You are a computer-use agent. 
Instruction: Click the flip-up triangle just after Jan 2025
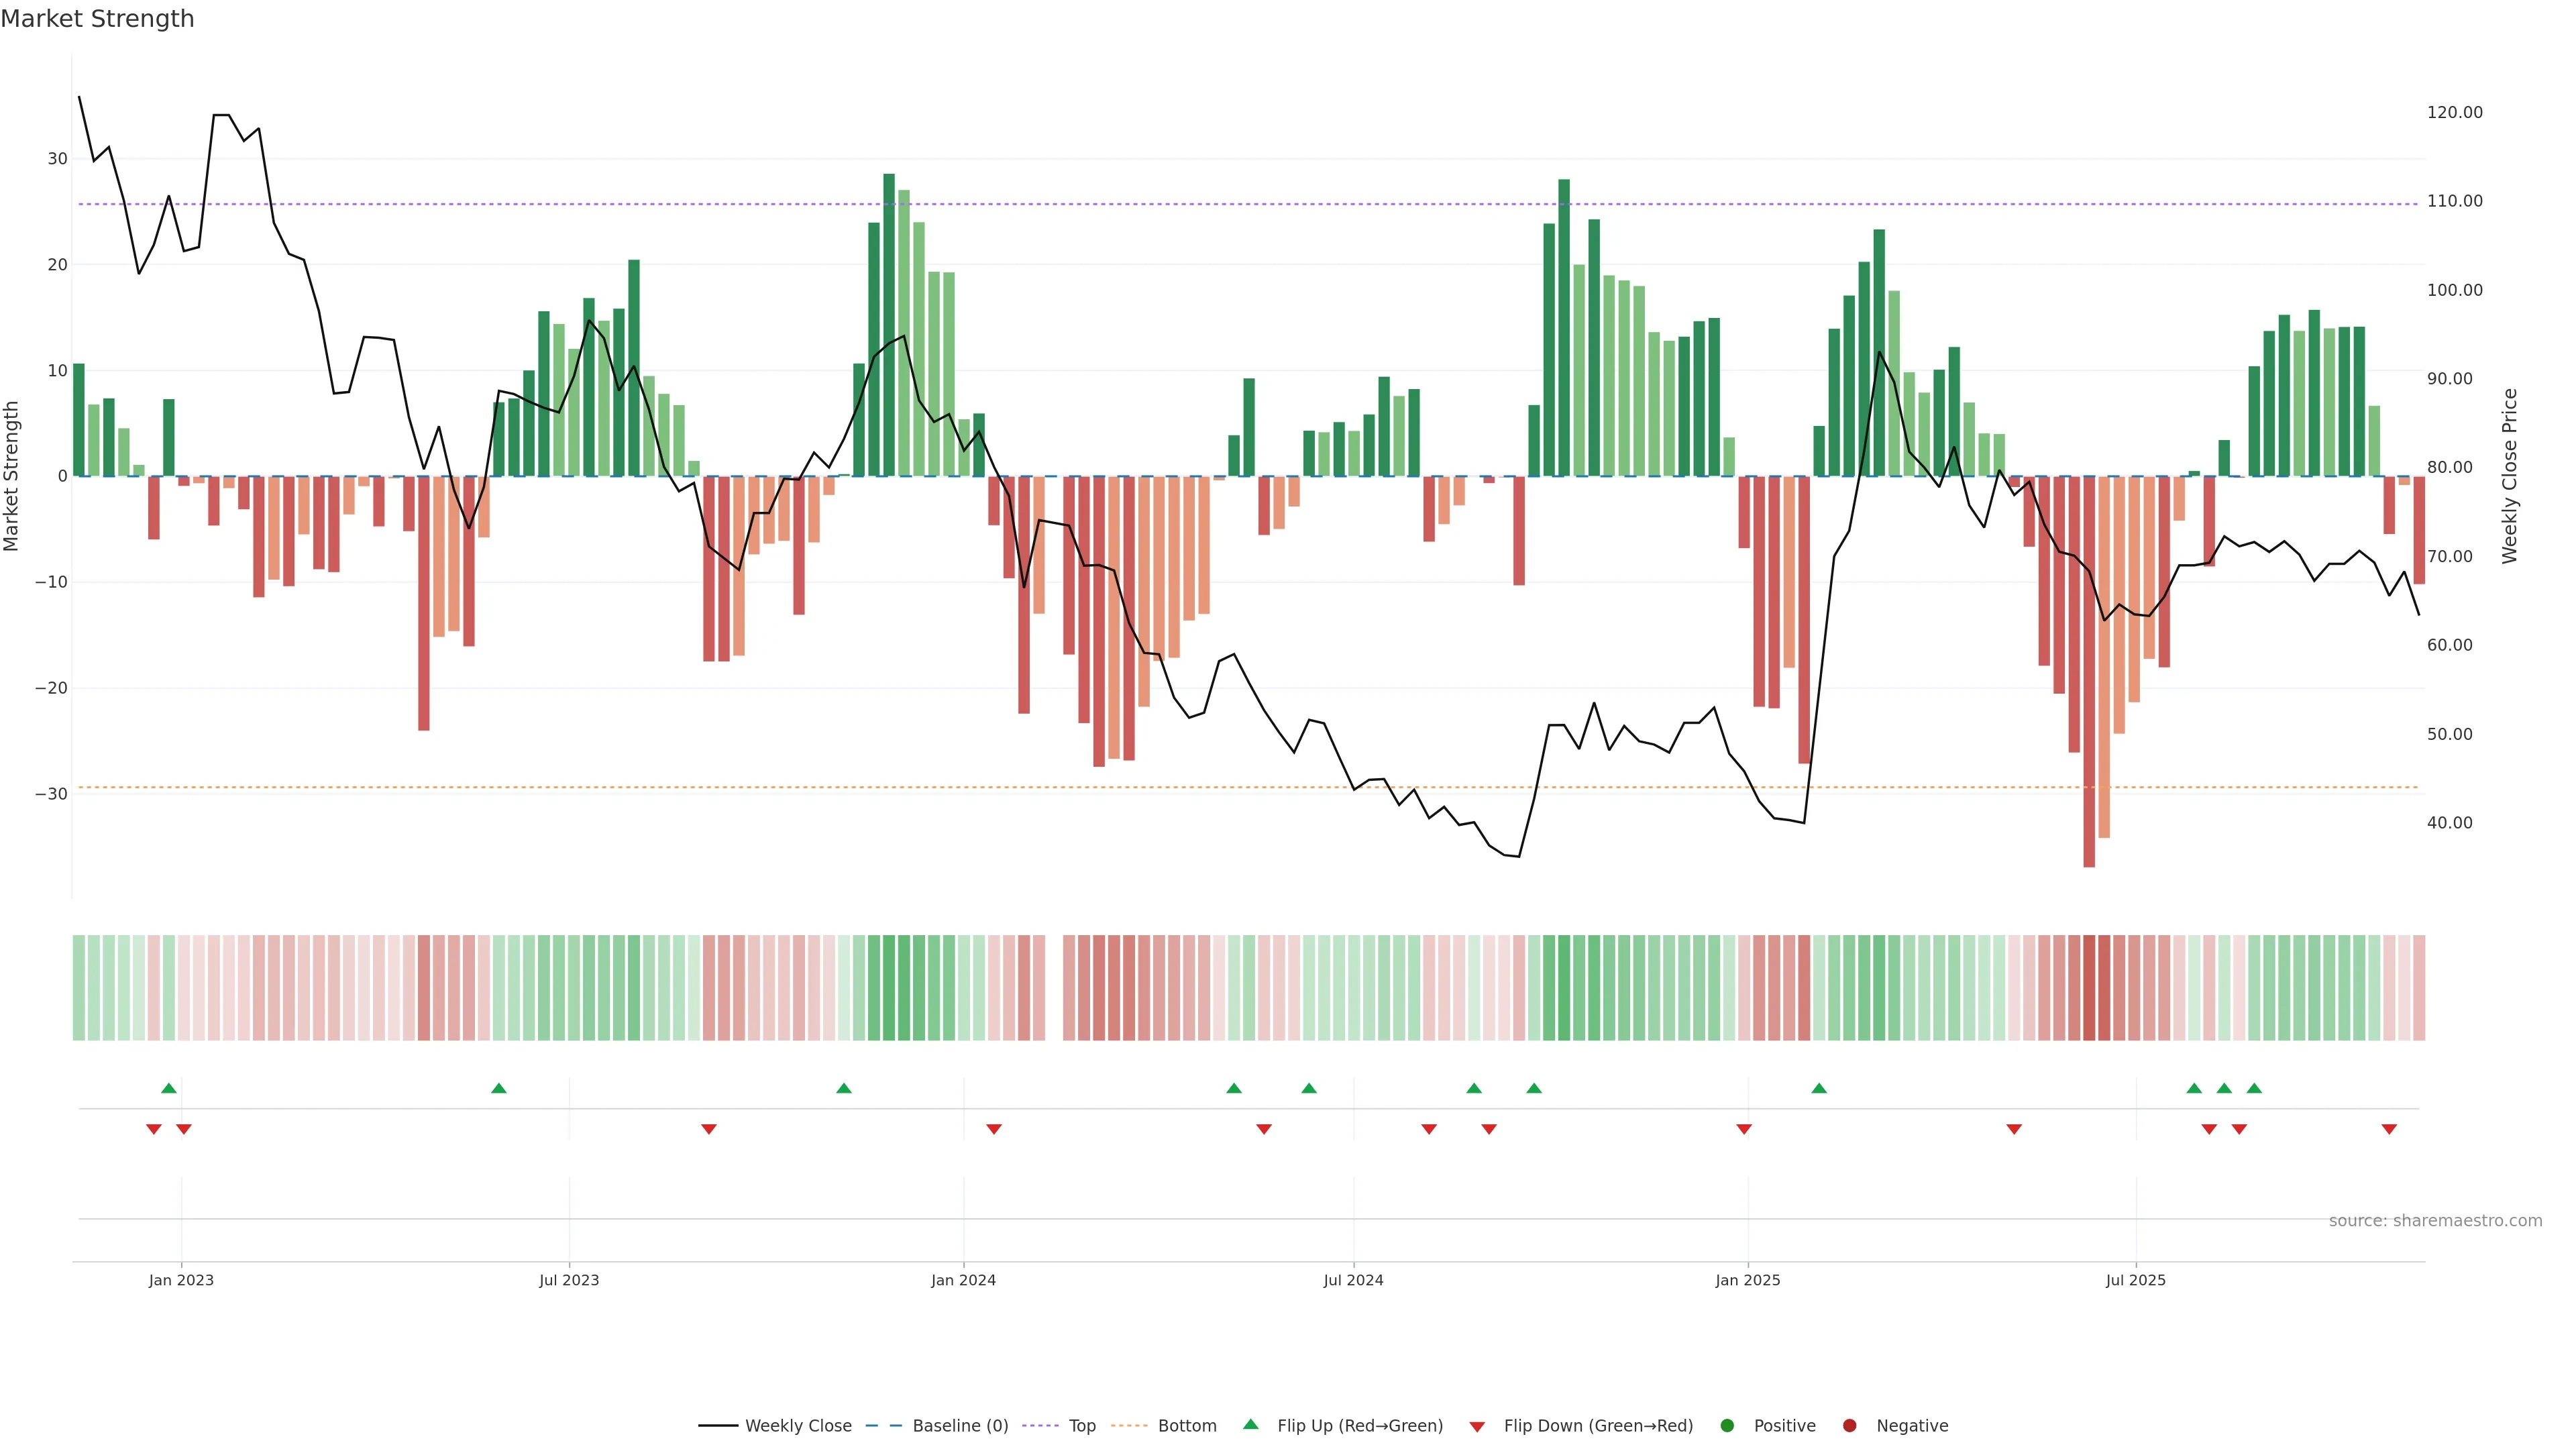[x=1819, y=1088]
